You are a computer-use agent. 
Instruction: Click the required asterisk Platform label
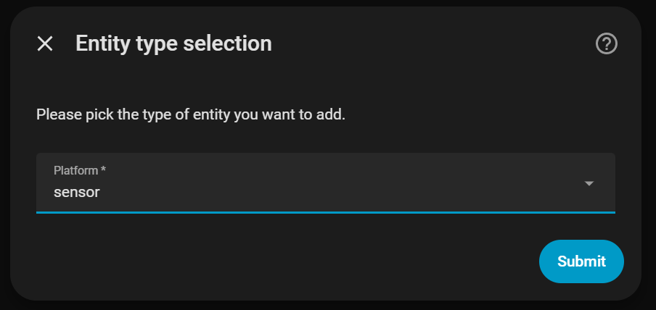(80, 170)
